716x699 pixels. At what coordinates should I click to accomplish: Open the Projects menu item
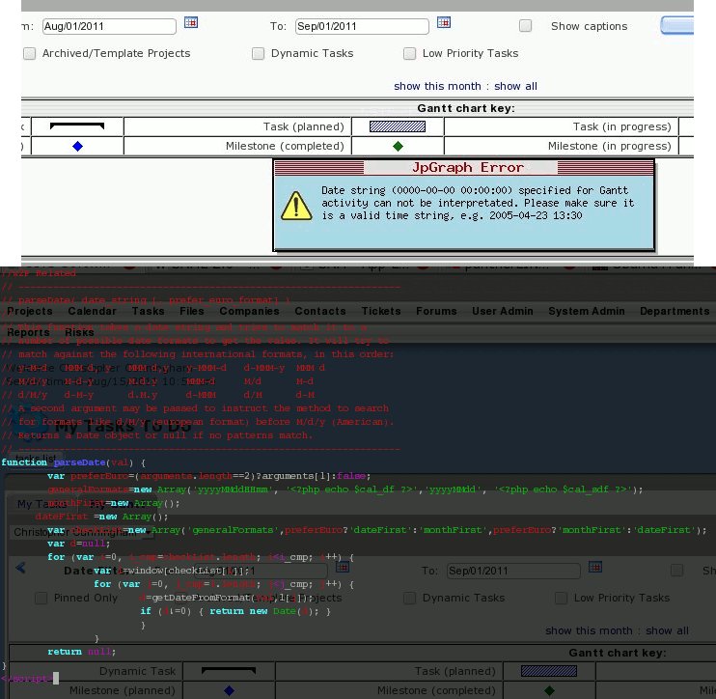click(x=30, y=311)
